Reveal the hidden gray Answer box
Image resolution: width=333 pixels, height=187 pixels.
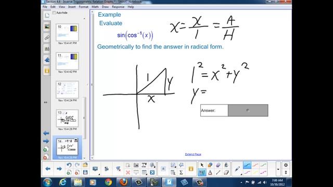point(248,110)
